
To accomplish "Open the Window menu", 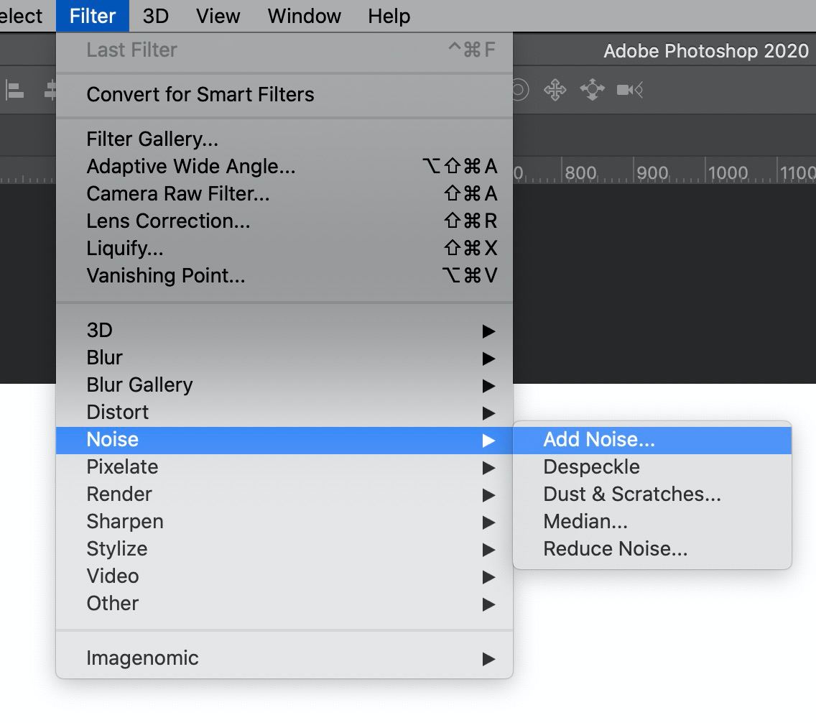I will click(304, 16).
